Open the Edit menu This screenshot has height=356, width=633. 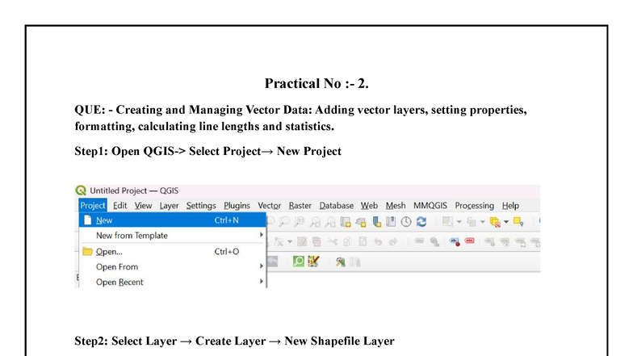119,205
